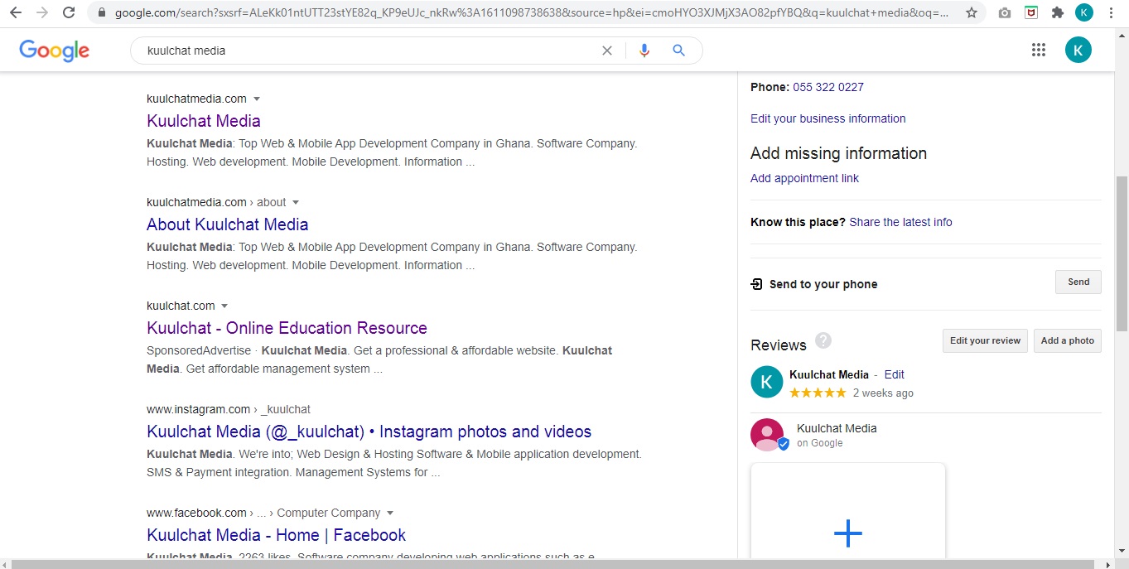
Task: Open Kuulchat - Online Education Resource result
Action: pyautogui.click(x=287, y=328)
